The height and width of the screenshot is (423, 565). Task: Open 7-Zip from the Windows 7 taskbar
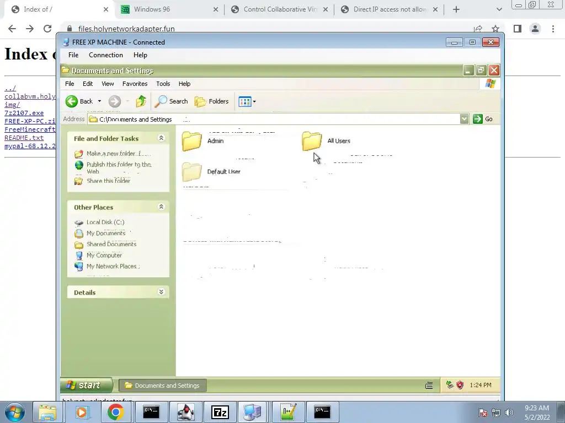[x=220, y=412]
